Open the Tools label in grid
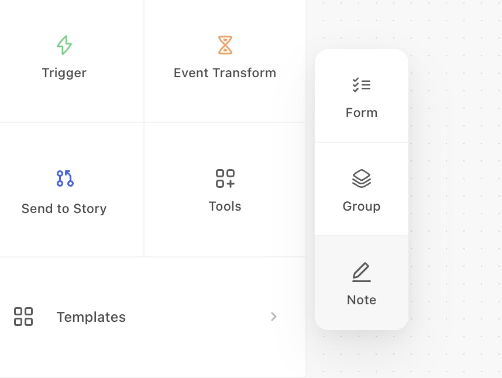The height and width of the screenshot is (378, 502). point(225,207)
